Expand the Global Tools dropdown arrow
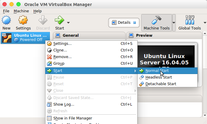 click(x=205, y=23)
